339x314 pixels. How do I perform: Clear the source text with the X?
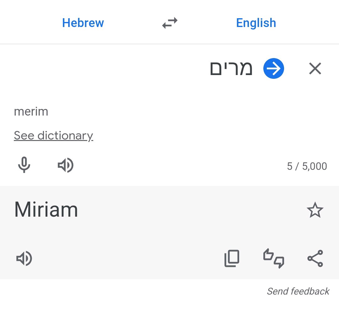[315, 68]
